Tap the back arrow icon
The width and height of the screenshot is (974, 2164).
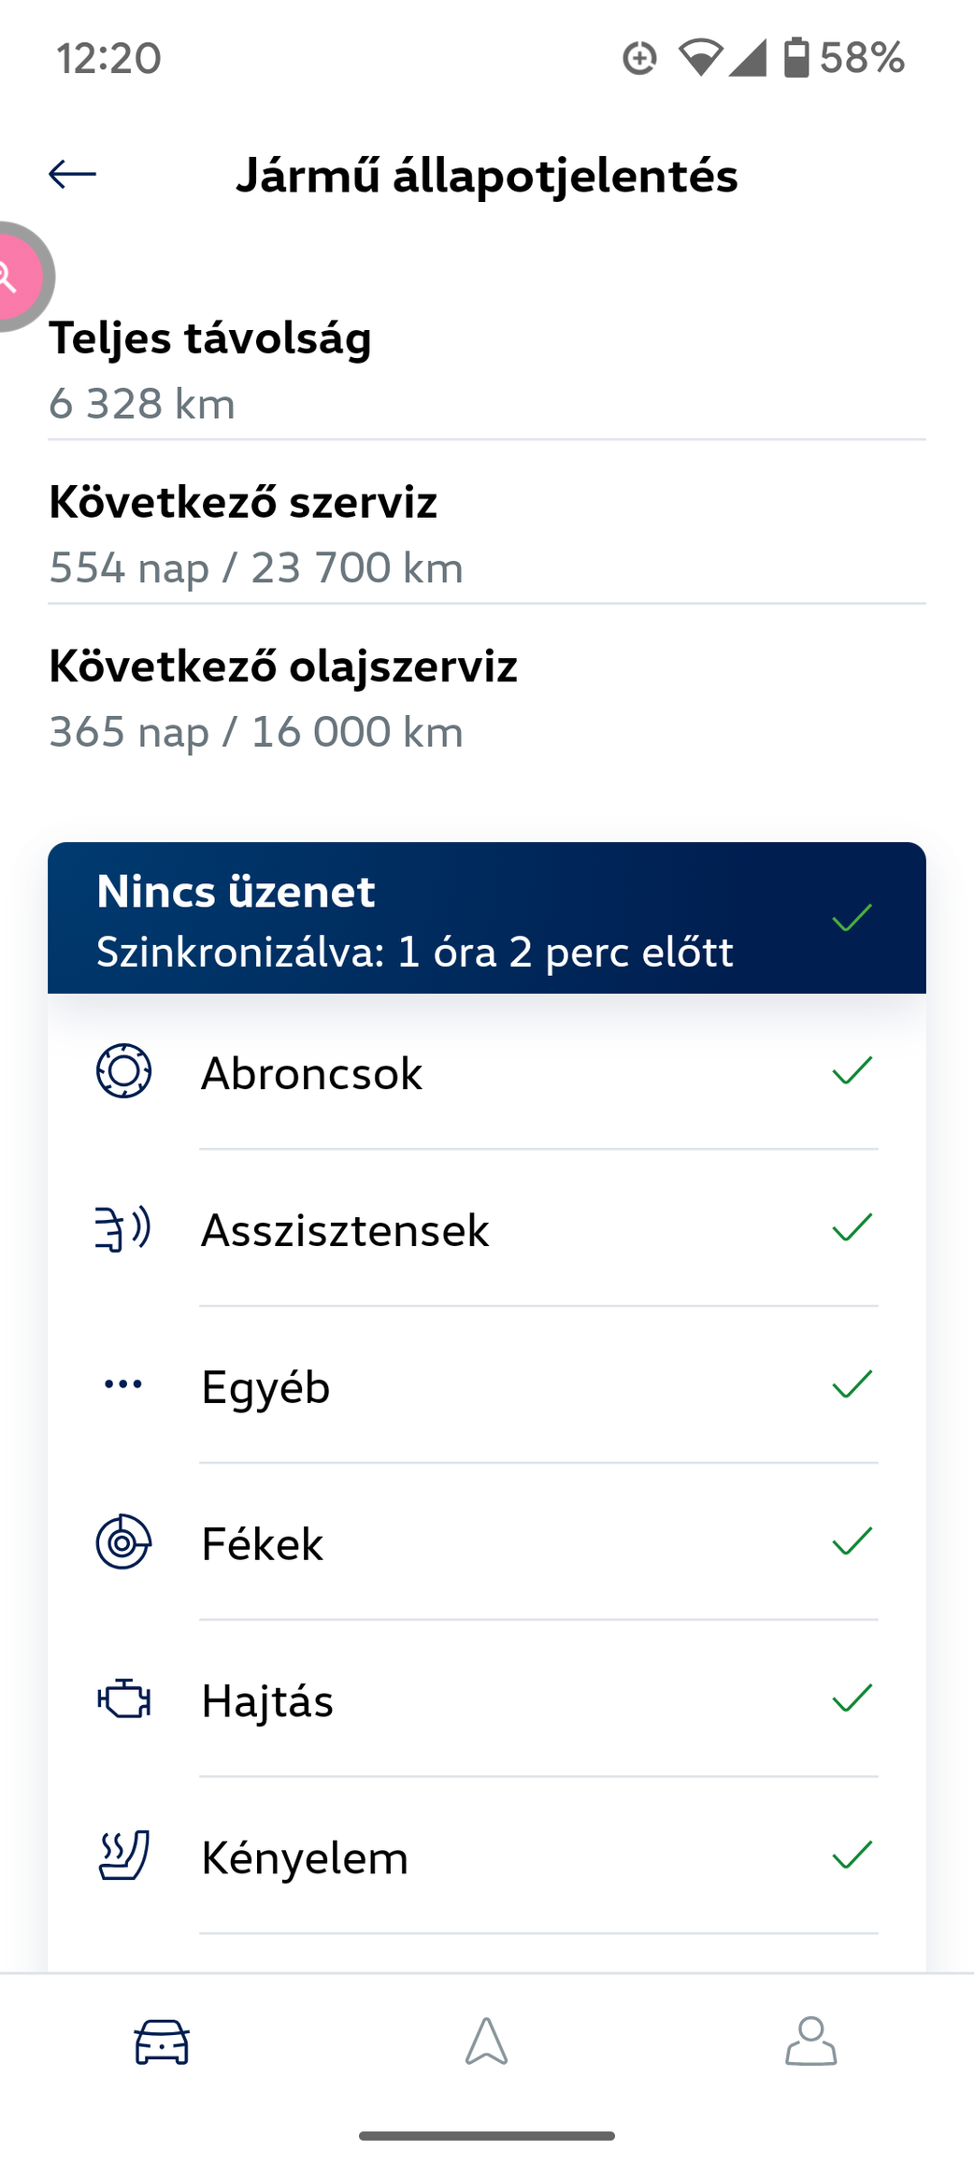click(x=72, y=174)
